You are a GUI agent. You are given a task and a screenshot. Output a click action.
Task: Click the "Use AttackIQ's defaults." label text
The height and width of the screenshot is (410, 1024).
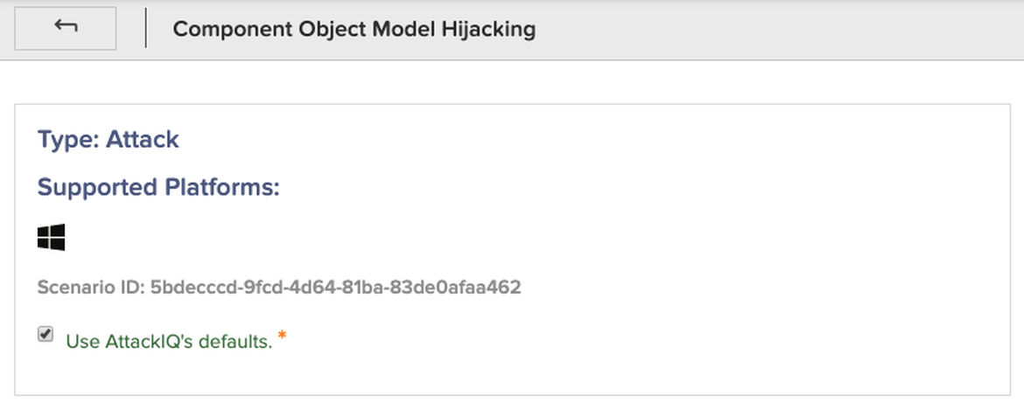pos(169,341)
